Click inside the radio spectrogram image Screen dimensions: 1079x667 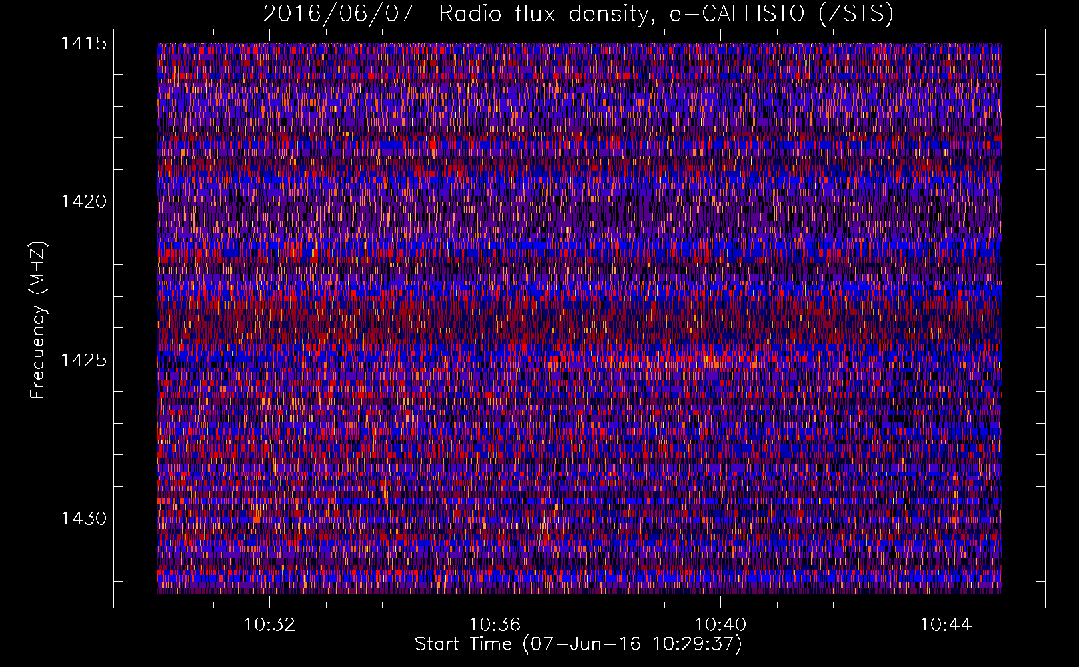pos(579,318)
